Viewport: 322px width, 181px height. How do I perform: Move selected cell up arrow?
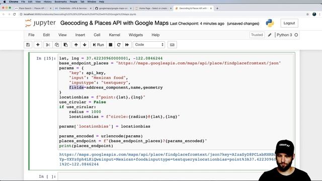(x=76, y=45)
